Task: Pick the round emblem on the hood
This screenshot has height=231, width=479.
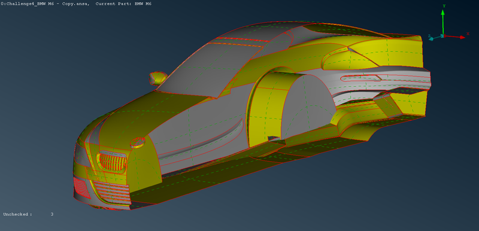Action: (x=137, y=142)
